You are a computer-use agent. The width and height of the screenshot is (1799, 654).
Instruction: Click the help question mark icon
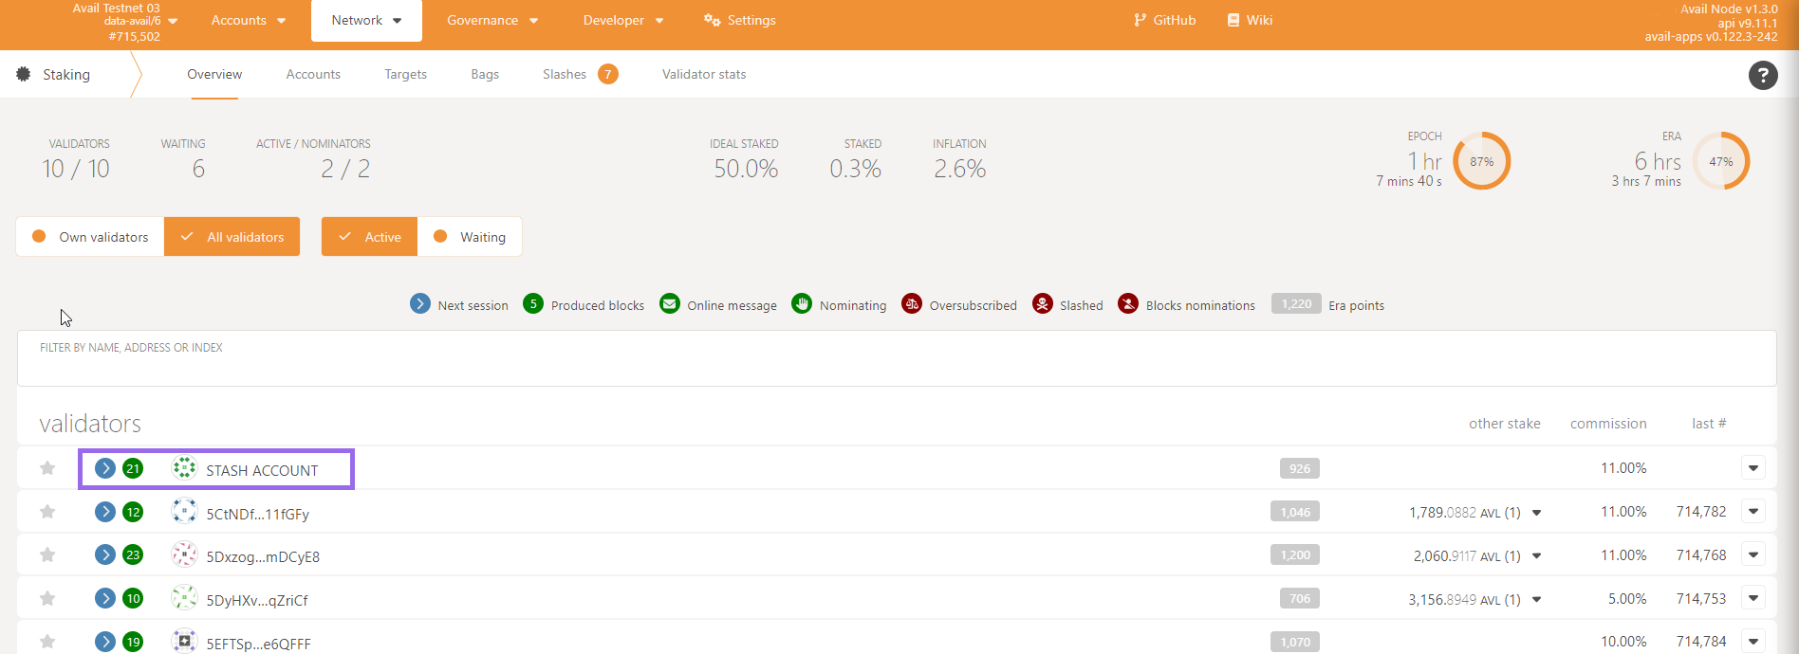pyautogui.click(x=1763, y=75)
